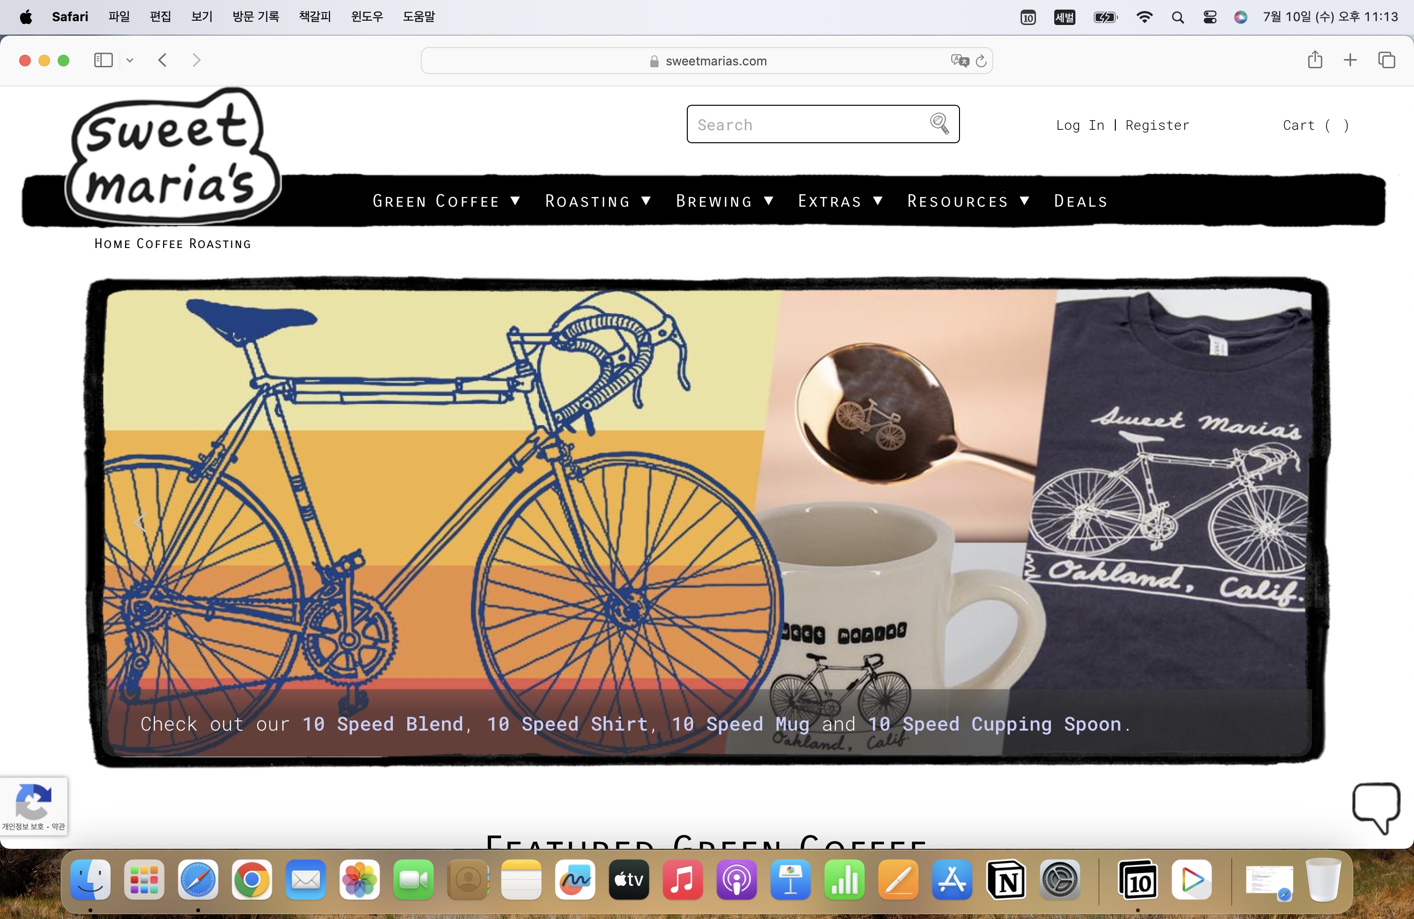Expand the Roasting menu
This screenshot has width=1414, height=919.
598,201
